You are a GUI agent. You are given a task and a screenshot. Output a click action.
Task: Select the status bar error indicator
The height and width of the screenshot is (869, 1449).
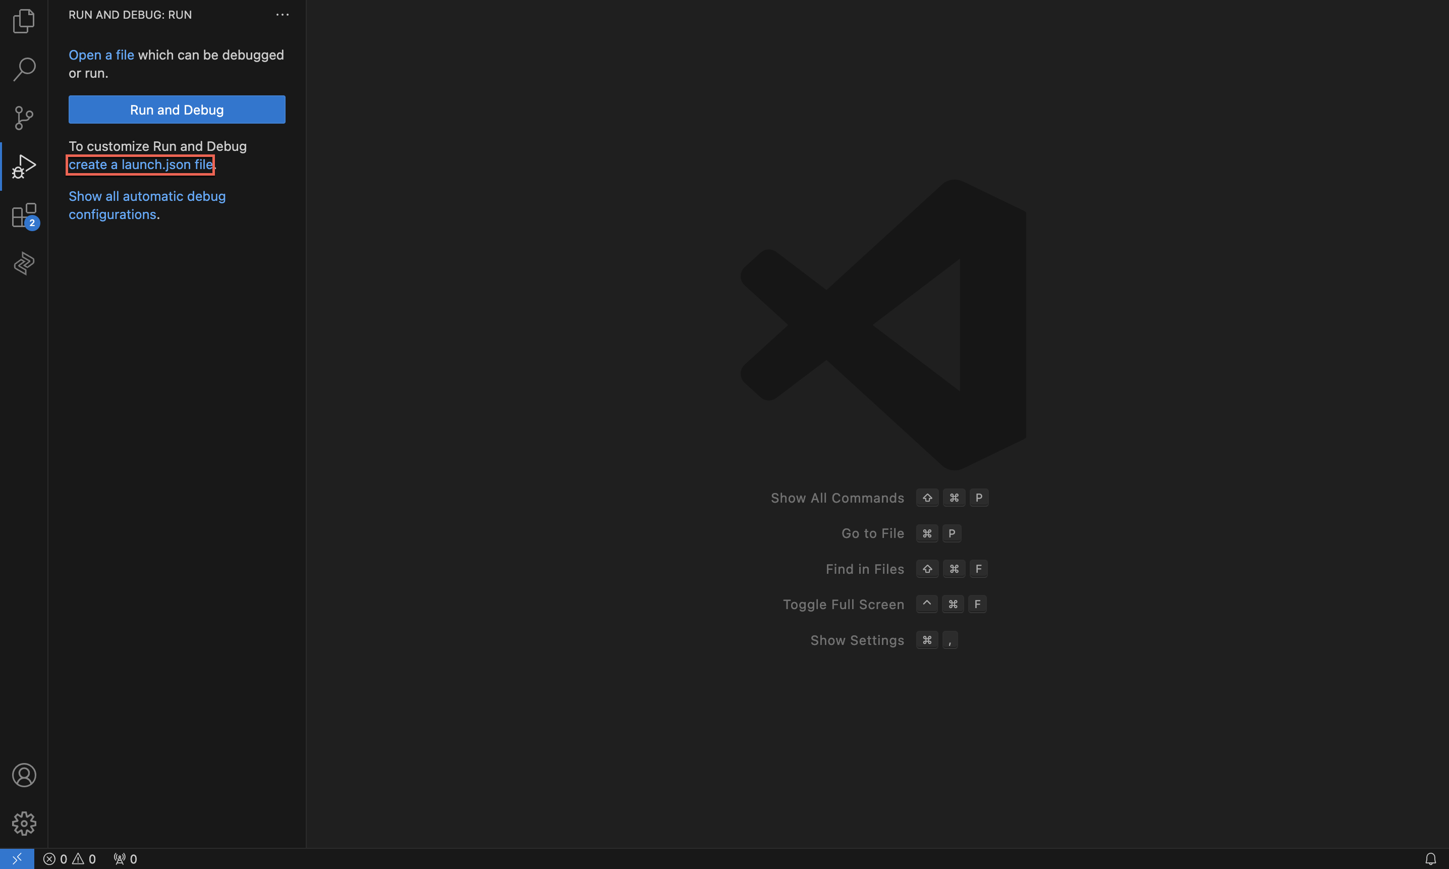tap(55, 857)
